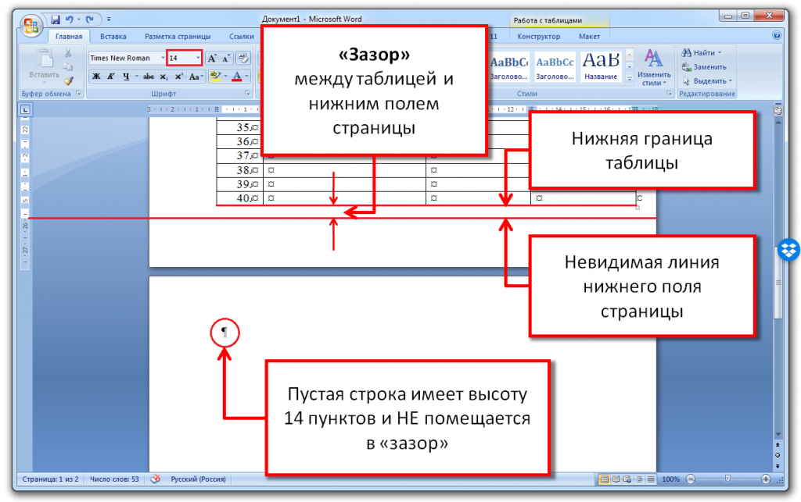
Task: Click the Format Painter brush icon
Action: coord(68,80)
